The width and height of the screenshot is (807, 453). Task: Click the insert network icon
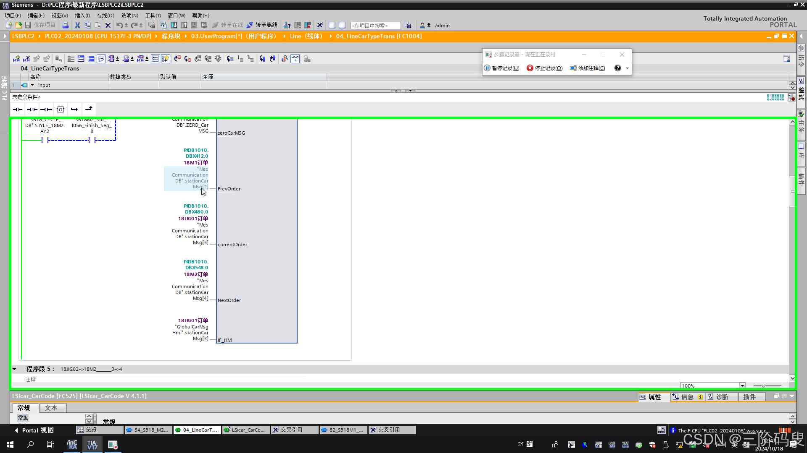pos(16,59)
